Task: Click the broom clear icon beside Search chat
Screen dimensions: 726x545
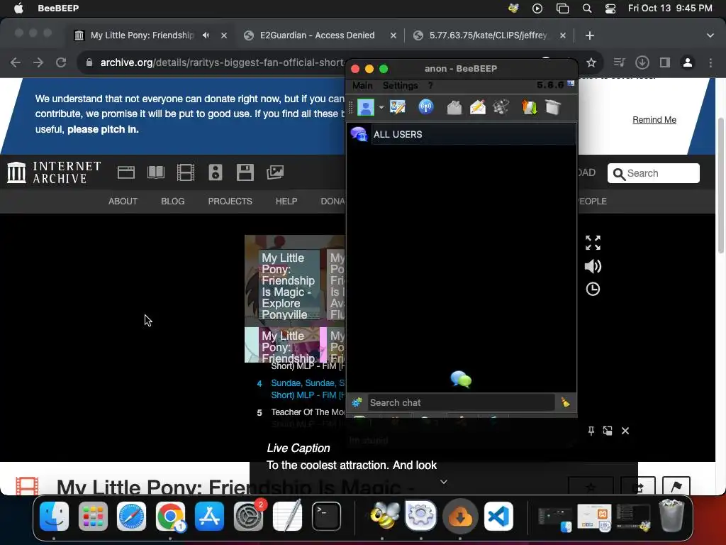Action: point(565,402)
